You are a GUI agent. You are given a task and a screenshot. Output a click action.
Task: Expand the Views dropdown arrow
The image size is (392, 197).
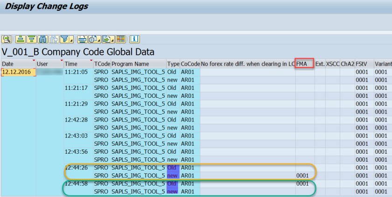click(x=98, y=41)
